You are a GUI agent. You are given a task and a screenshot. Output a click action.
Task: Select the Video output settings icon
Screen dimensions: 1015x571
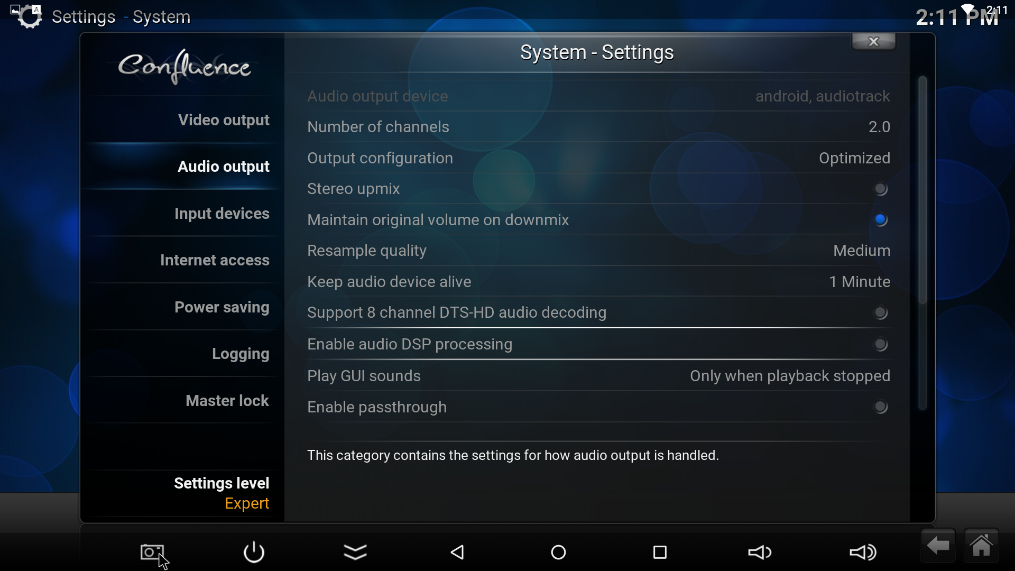(x=224, y=119)
